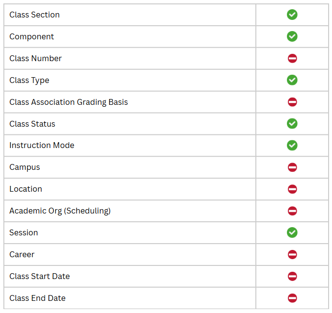Image resolution: width=332 pixels, height=313 pixels.
Task: Click red icon for Class End Date
Action: [292, 298]
